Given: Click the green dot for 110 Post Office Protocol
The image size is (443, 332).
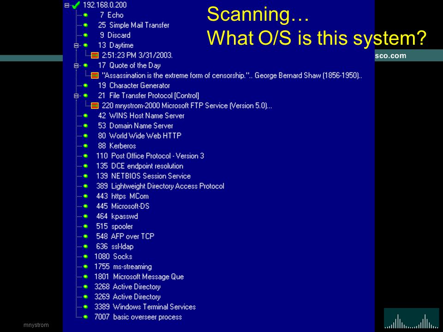Looking at the screenshot, I should (86, 156).
